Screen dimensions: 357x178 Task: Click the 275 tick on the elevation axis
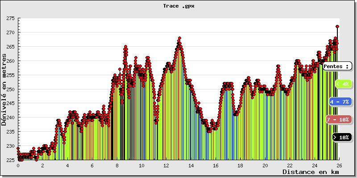click(9, 18)
